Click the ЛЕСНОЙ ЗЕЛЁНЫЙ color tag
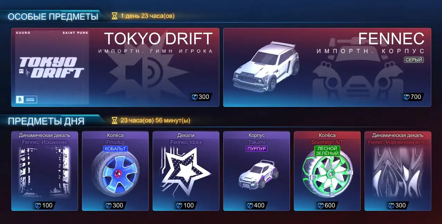Screen dimensions: 442x224 (327, 151)
